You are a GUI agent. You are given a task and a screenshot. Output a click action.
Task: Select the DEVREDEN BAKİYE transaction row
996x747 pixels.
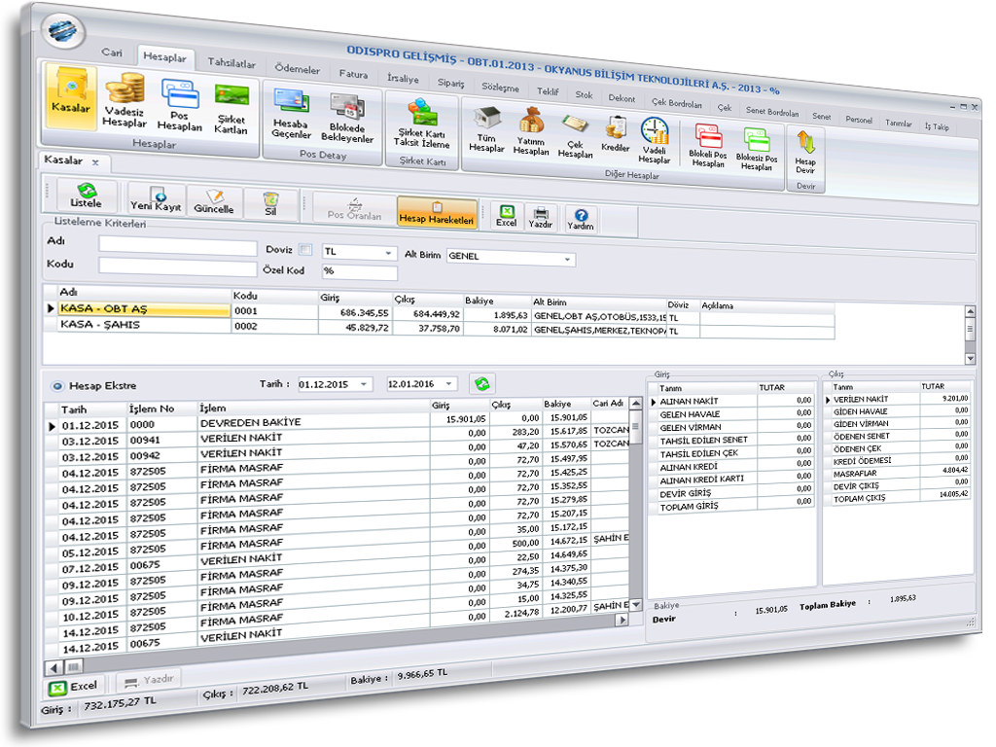[337, 422]
